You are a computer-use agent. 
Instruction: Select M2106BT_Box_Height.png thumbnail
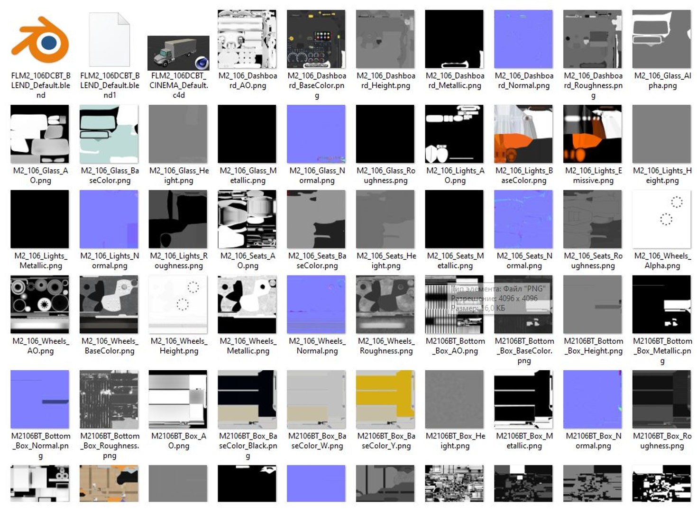[x=454, y=400]
